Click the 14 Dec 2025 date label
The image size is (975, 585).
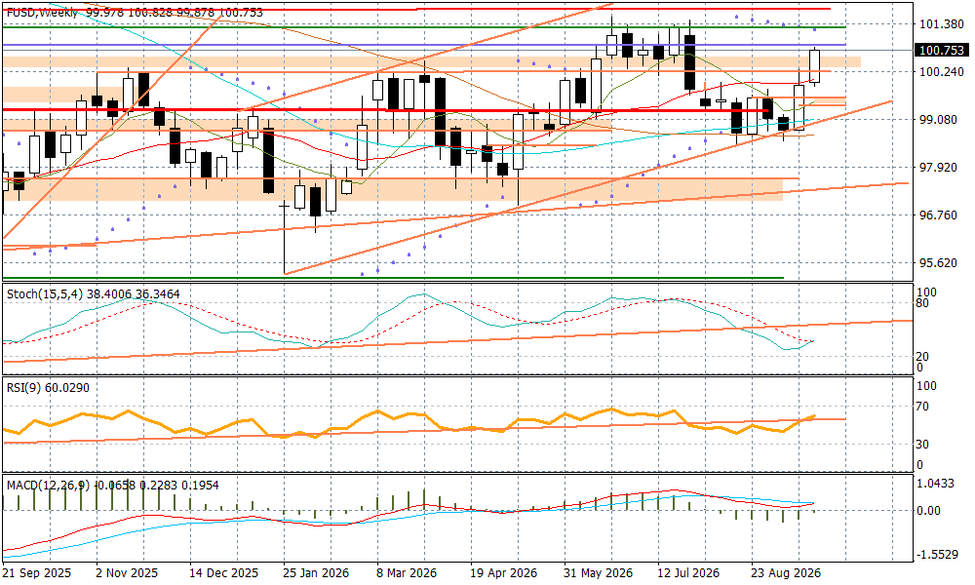pyautogui.click(x=224, y=572)
